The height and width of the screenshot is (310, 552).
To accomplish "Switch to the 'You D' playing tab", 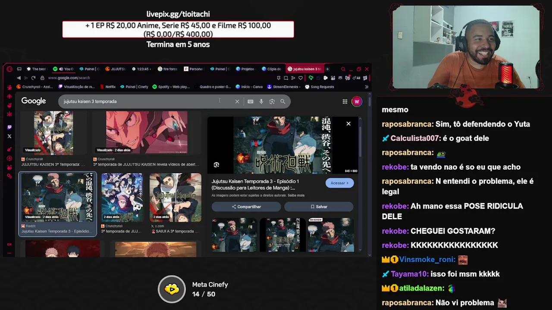I will (63, 69).
